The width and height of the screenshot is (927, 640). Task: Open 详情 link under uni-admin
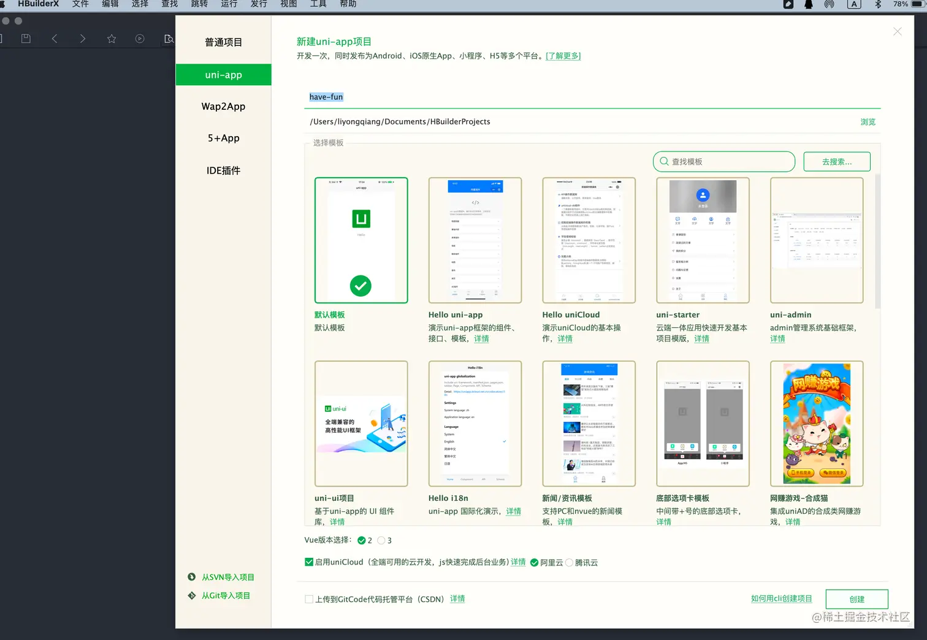(777, 338)
